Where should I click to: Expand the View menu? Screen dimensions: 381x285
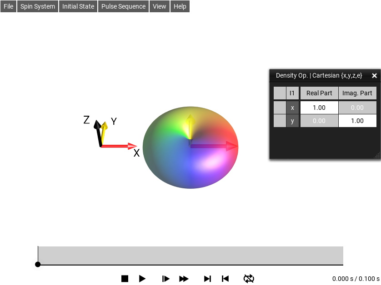click(x=159, y=6)
